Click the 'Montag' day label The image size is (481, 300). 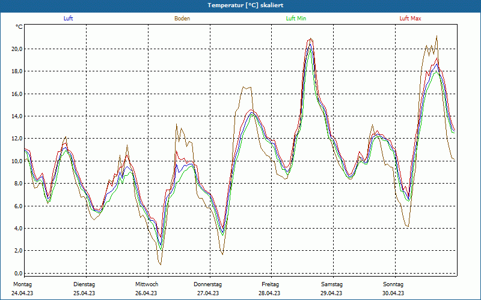(22, 284)
